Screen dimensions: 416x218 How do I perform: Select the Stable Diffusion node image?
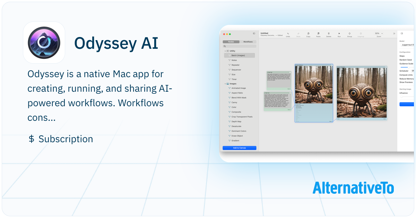point(314,84)
